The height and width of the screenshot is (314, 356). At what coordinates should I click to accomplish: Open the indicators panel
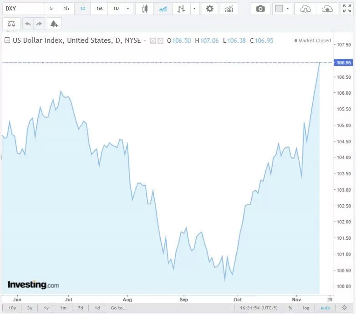click(x=229, y=9)
